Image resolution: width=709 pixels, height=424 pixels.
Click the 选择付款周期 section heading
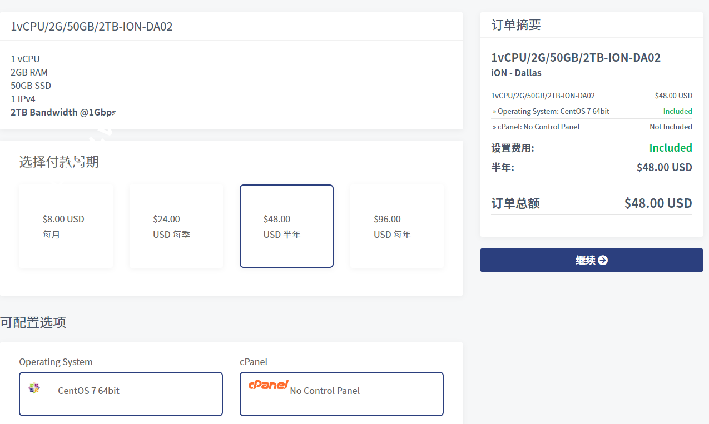click(59, 162)
